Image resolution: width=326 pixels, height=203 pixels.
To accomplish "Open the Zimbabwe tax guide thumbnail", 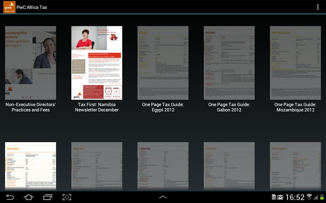I will coord(295,166).
